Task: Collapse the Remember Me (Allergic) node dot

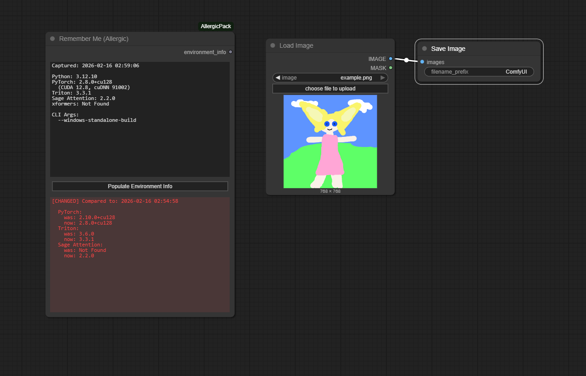Action: click(x=52, y=39)
